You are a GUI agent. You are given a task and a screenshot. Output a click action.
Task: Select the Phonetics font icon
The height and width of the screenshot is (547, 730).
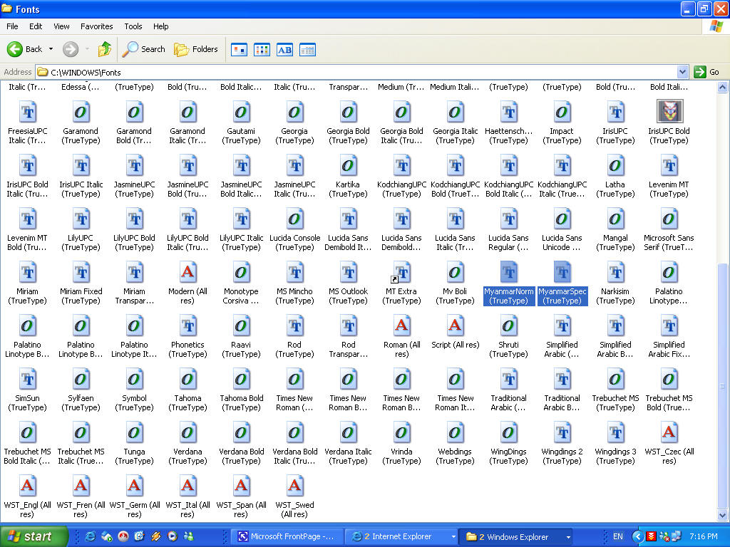tap(187, 325)
